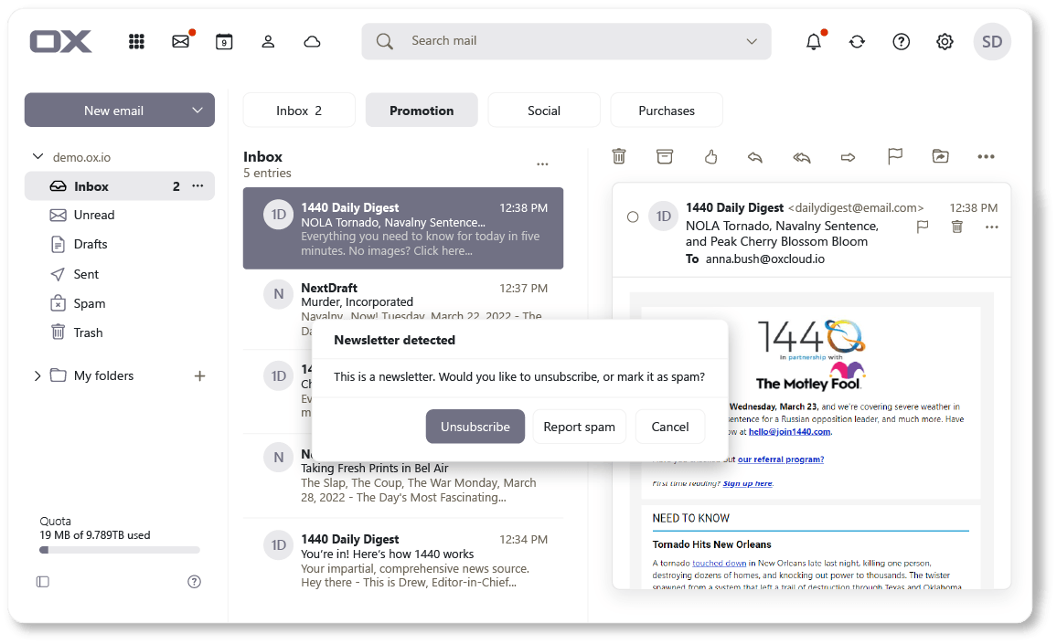Click the Sign up here link
This screenshot has width=1057, height=644.
click(748, 483)
